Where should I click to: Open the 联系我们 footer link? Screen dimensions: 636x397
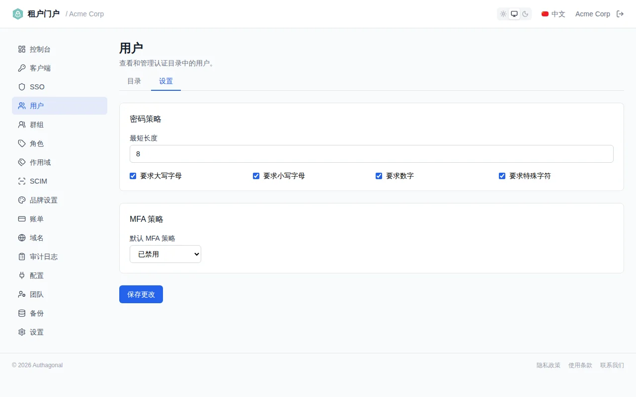(x=612, y=365)
